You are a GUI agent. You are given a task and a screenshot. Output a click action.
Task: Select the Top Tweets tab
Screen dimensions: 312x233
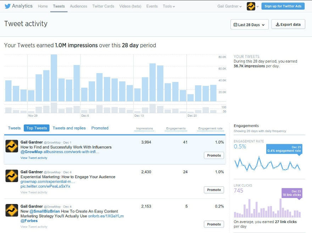tap(37, 128)
